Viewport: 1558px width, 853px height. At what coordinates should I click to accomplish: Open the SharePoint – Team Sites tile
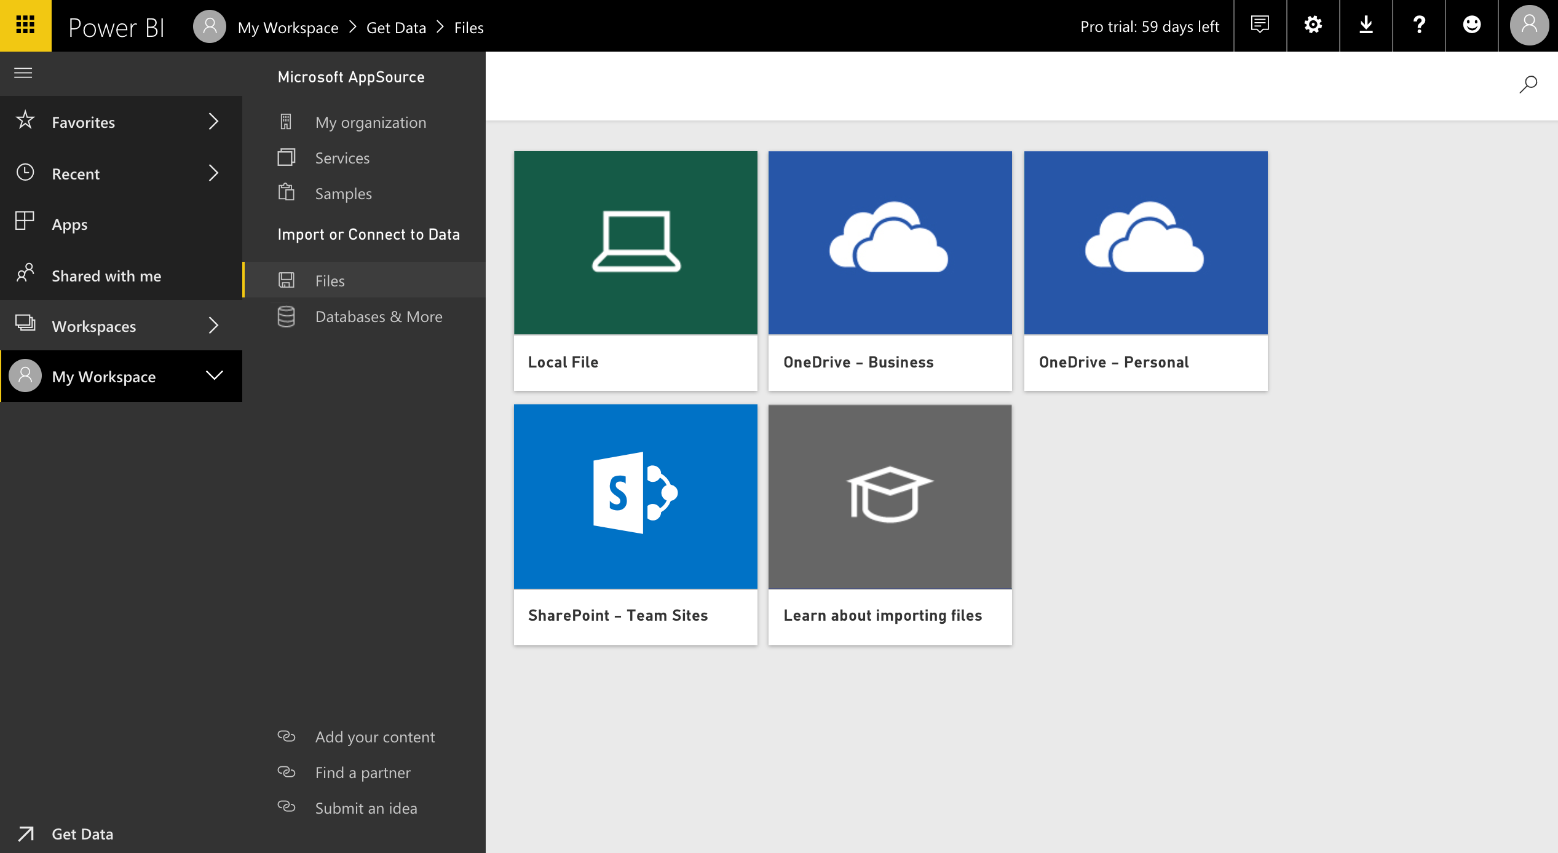tap(635, 524)
